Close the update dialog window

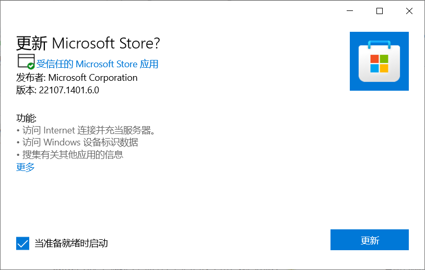coord(408,11)
